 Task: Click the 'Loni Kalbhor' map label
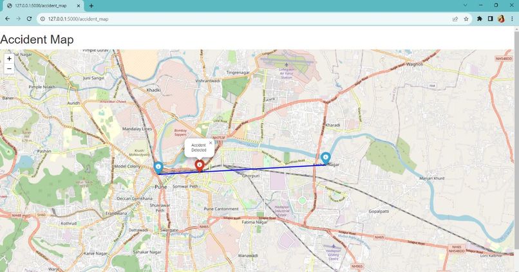[x=492, y=255]
